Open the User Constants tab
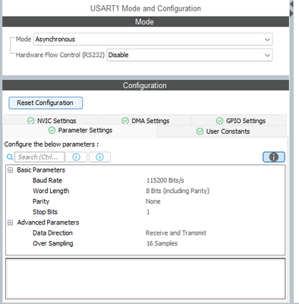Screen dimensions: 299x304 pos(222,131)
